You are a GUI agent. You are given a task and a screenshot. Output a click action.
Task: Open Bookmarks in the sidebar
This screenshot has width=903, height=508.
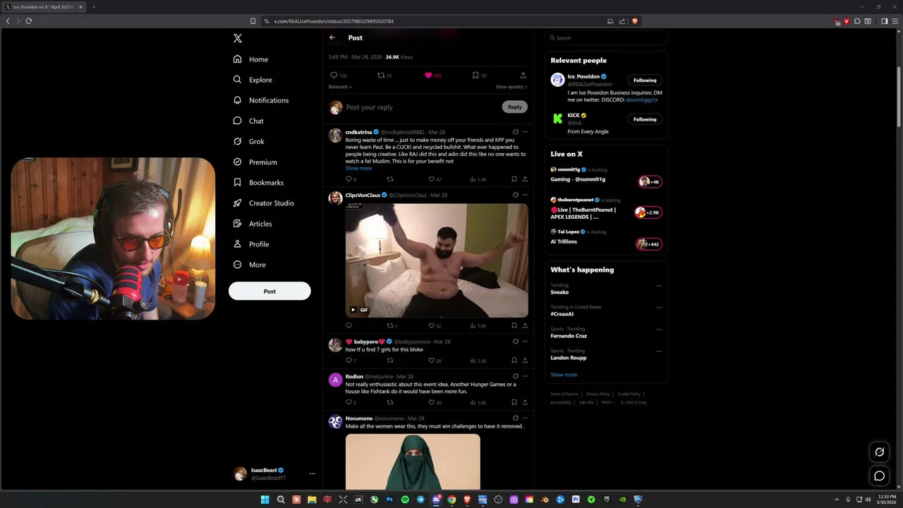[258, 182]
